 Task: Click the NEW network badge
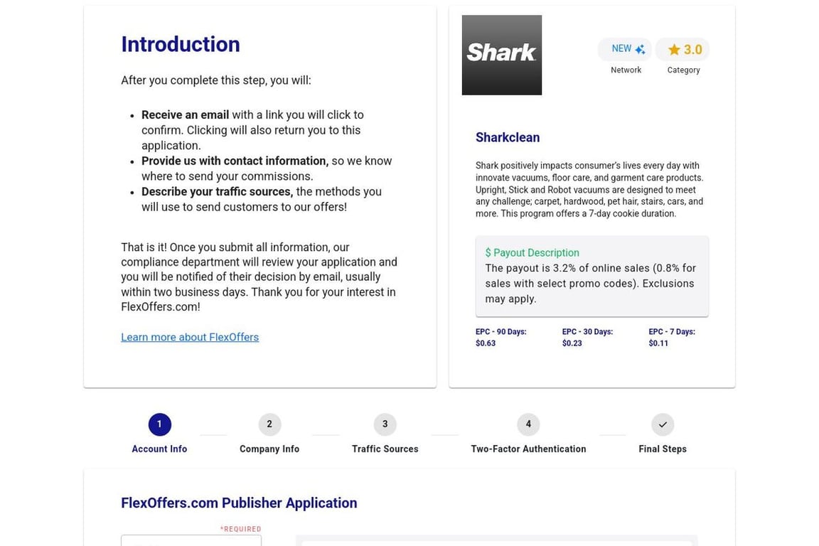point(625,49)
